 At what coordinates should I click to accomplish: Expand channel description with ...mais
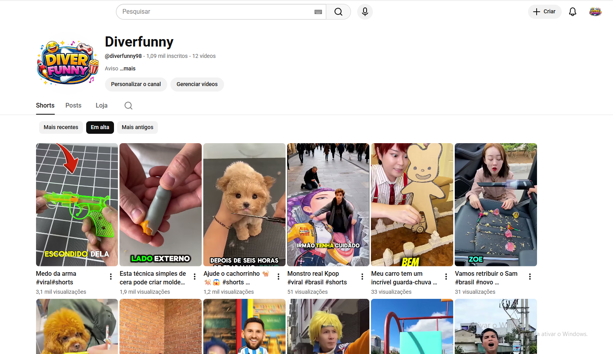(x=128, y=68)
